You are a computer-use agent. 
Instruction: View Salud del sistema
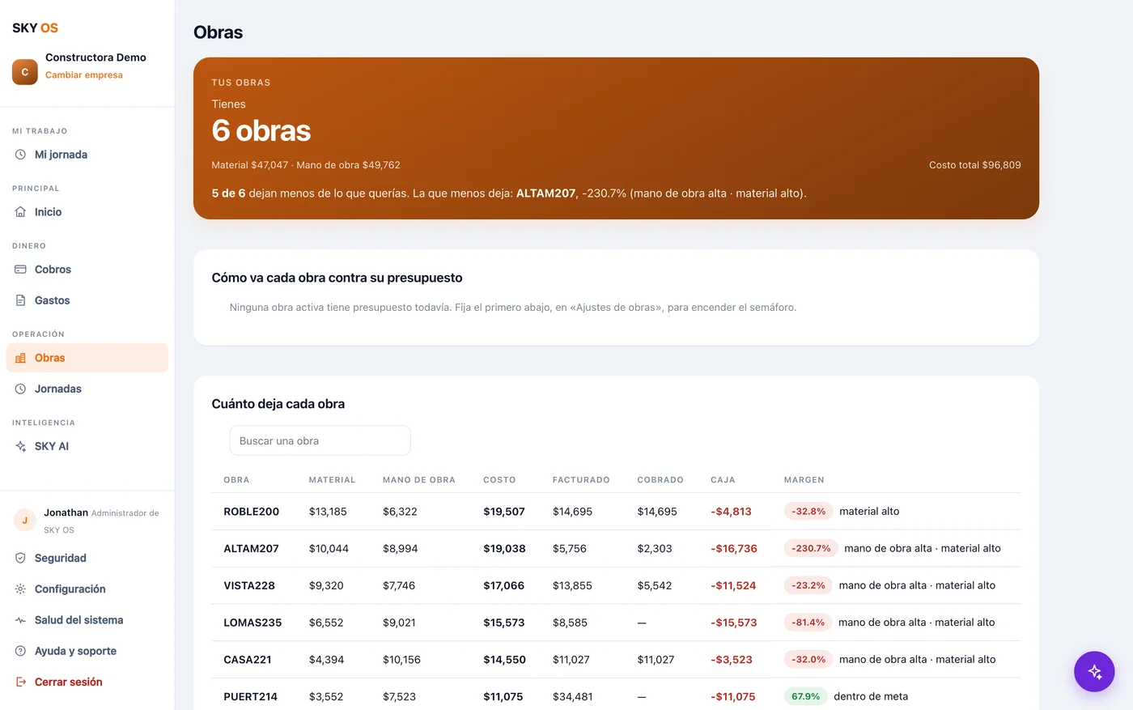(87, 620)
